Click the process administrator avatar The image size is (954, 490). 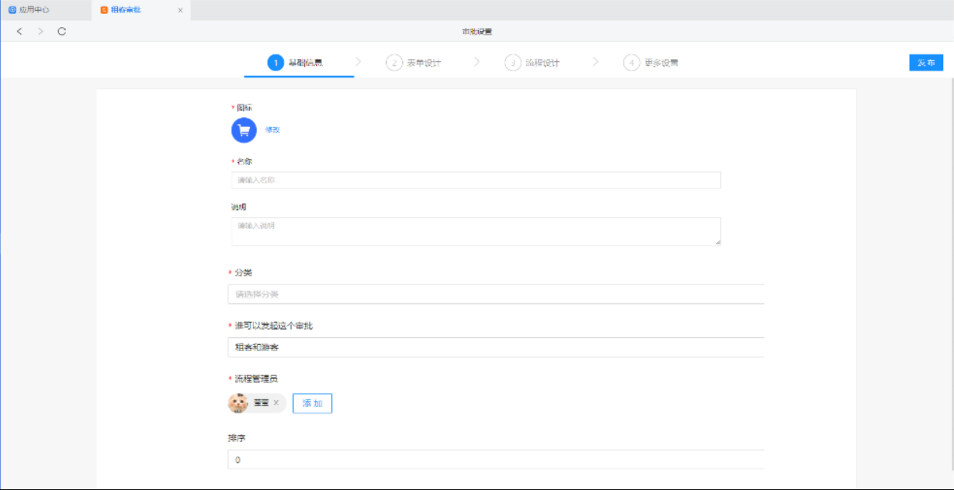click(x=238, y=403)
